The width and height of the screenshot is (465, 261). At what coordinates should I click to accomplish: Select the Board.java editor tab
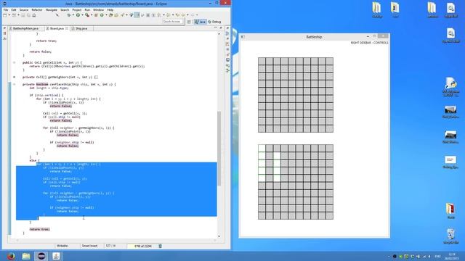point(57,28)
